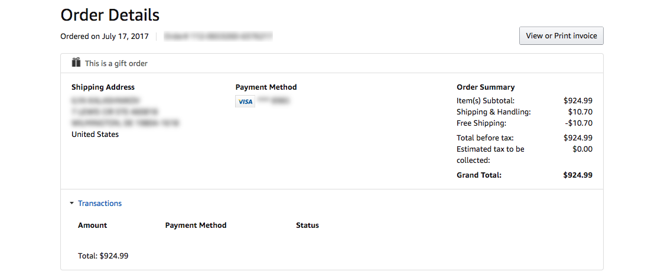Click This is a gift order label
Screen dimensions: 661x278
116,64
